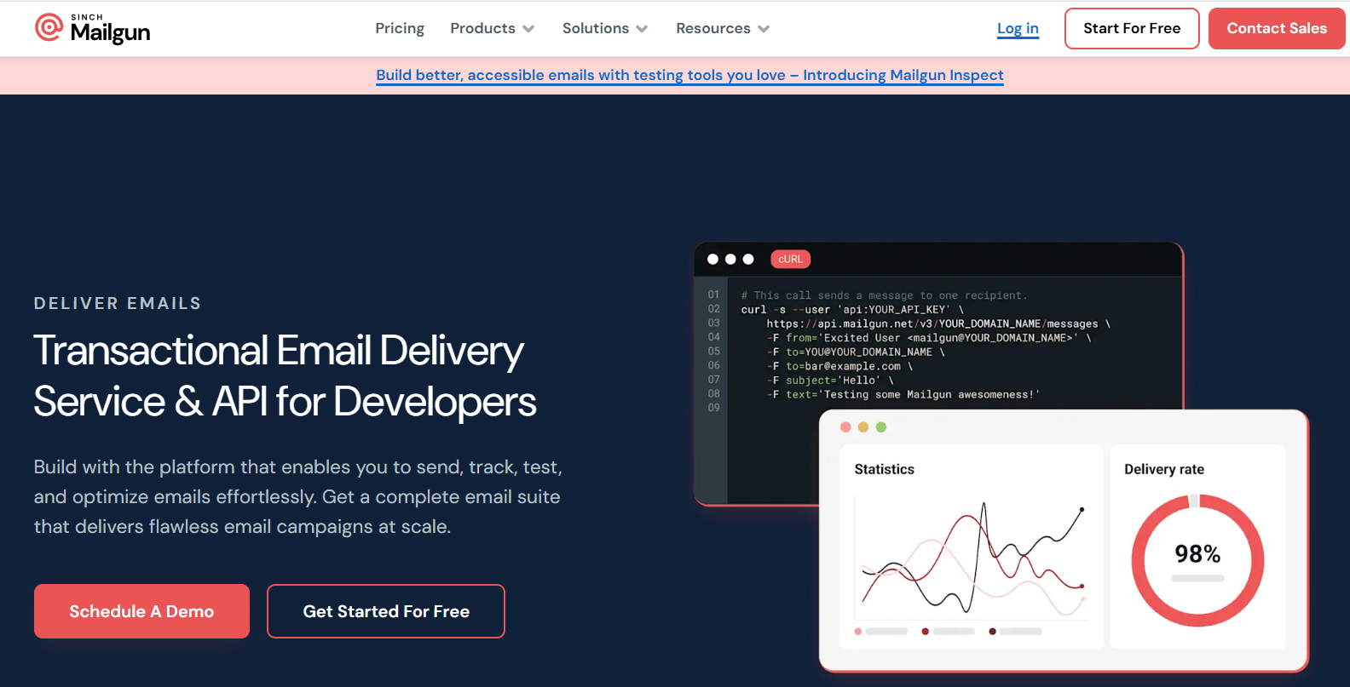The height and width of the screenshot is (687, 1350).
Task: Click the green dot on statistics window
Action: (881, 427)
